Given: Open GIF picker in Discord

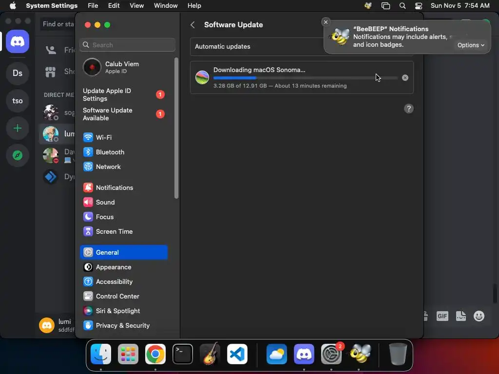Looking at the screenshot, I should click(442, 316).
